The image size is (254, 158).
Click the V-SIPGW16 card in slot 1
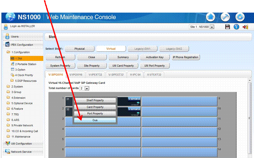tap(129, 101)
